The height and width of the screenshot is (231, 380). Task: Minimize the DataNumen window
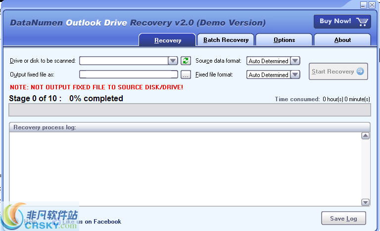click(363, 5)
